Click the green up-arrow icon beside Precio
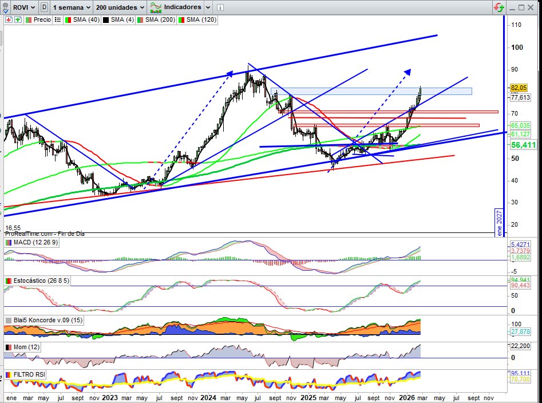This screenshot has width=542, height=403. click(x=18, y=19)
